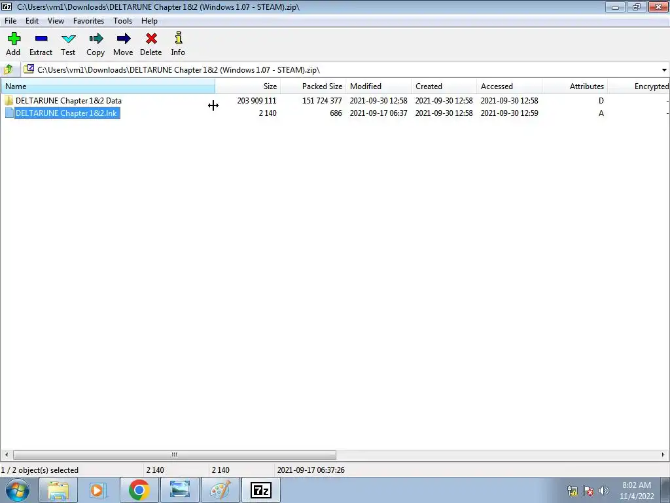Click attribute A in the .lnk row

[601, 113]
